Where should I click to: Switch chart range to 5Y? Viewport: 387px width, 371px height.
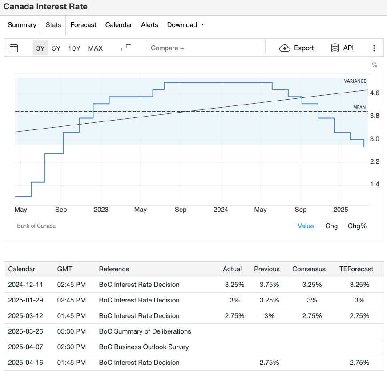coord(56,48)
